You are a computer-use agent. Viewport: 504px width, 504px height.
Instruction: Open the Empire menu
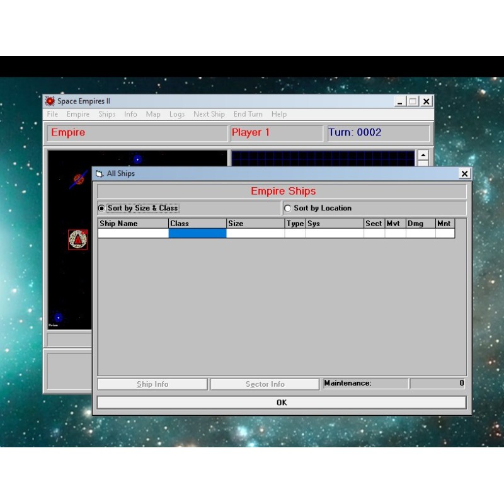pos(78,115)
